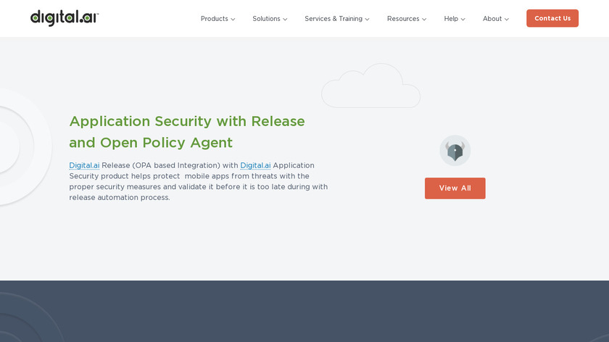Click the digital.ai logo
Viewport: 609px width, 342px height.
[x=65, y=18]
